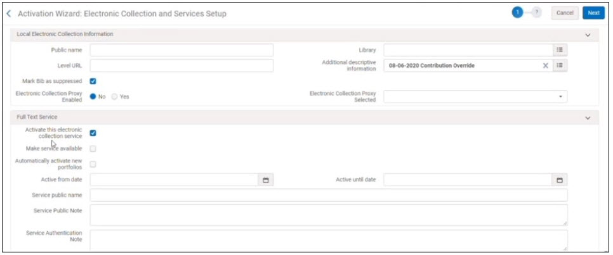The image size is (613, 255).
Task: Check Automatically activate new portfolios box
Action: pos(93,164)
